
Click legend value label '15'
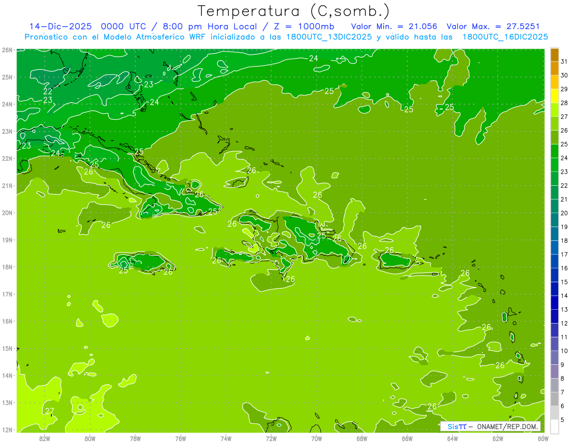pyautogui.click(x=564, y=282)
